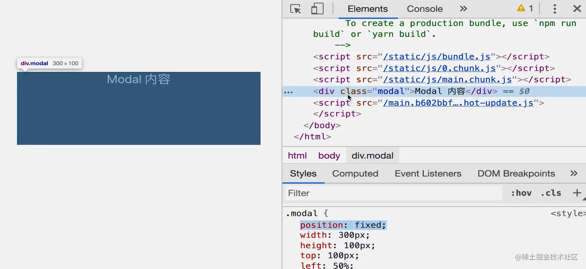
Task: Open the /static/js/0.chunk.js link
Action: click(x=440, y=68)
